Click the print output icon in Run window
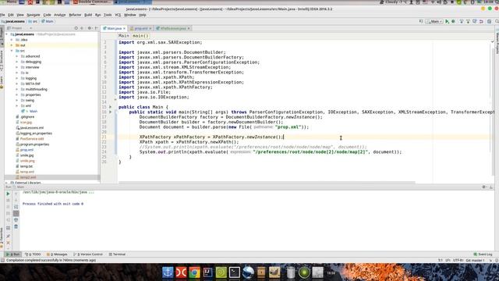Screen dimensions: 499x281 coord(16,220)
